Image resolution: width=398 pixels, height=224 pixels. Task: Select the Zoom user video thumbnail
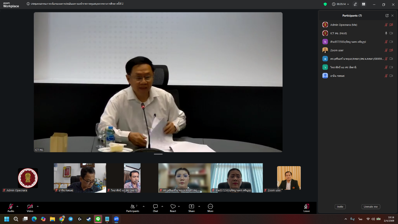[x=289, y=178]
